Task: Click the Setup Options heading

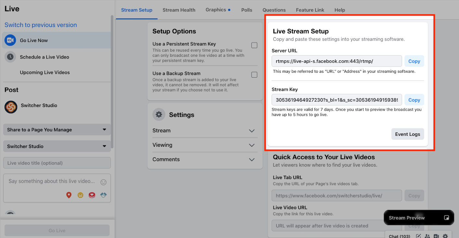Action: pos(174,31)
